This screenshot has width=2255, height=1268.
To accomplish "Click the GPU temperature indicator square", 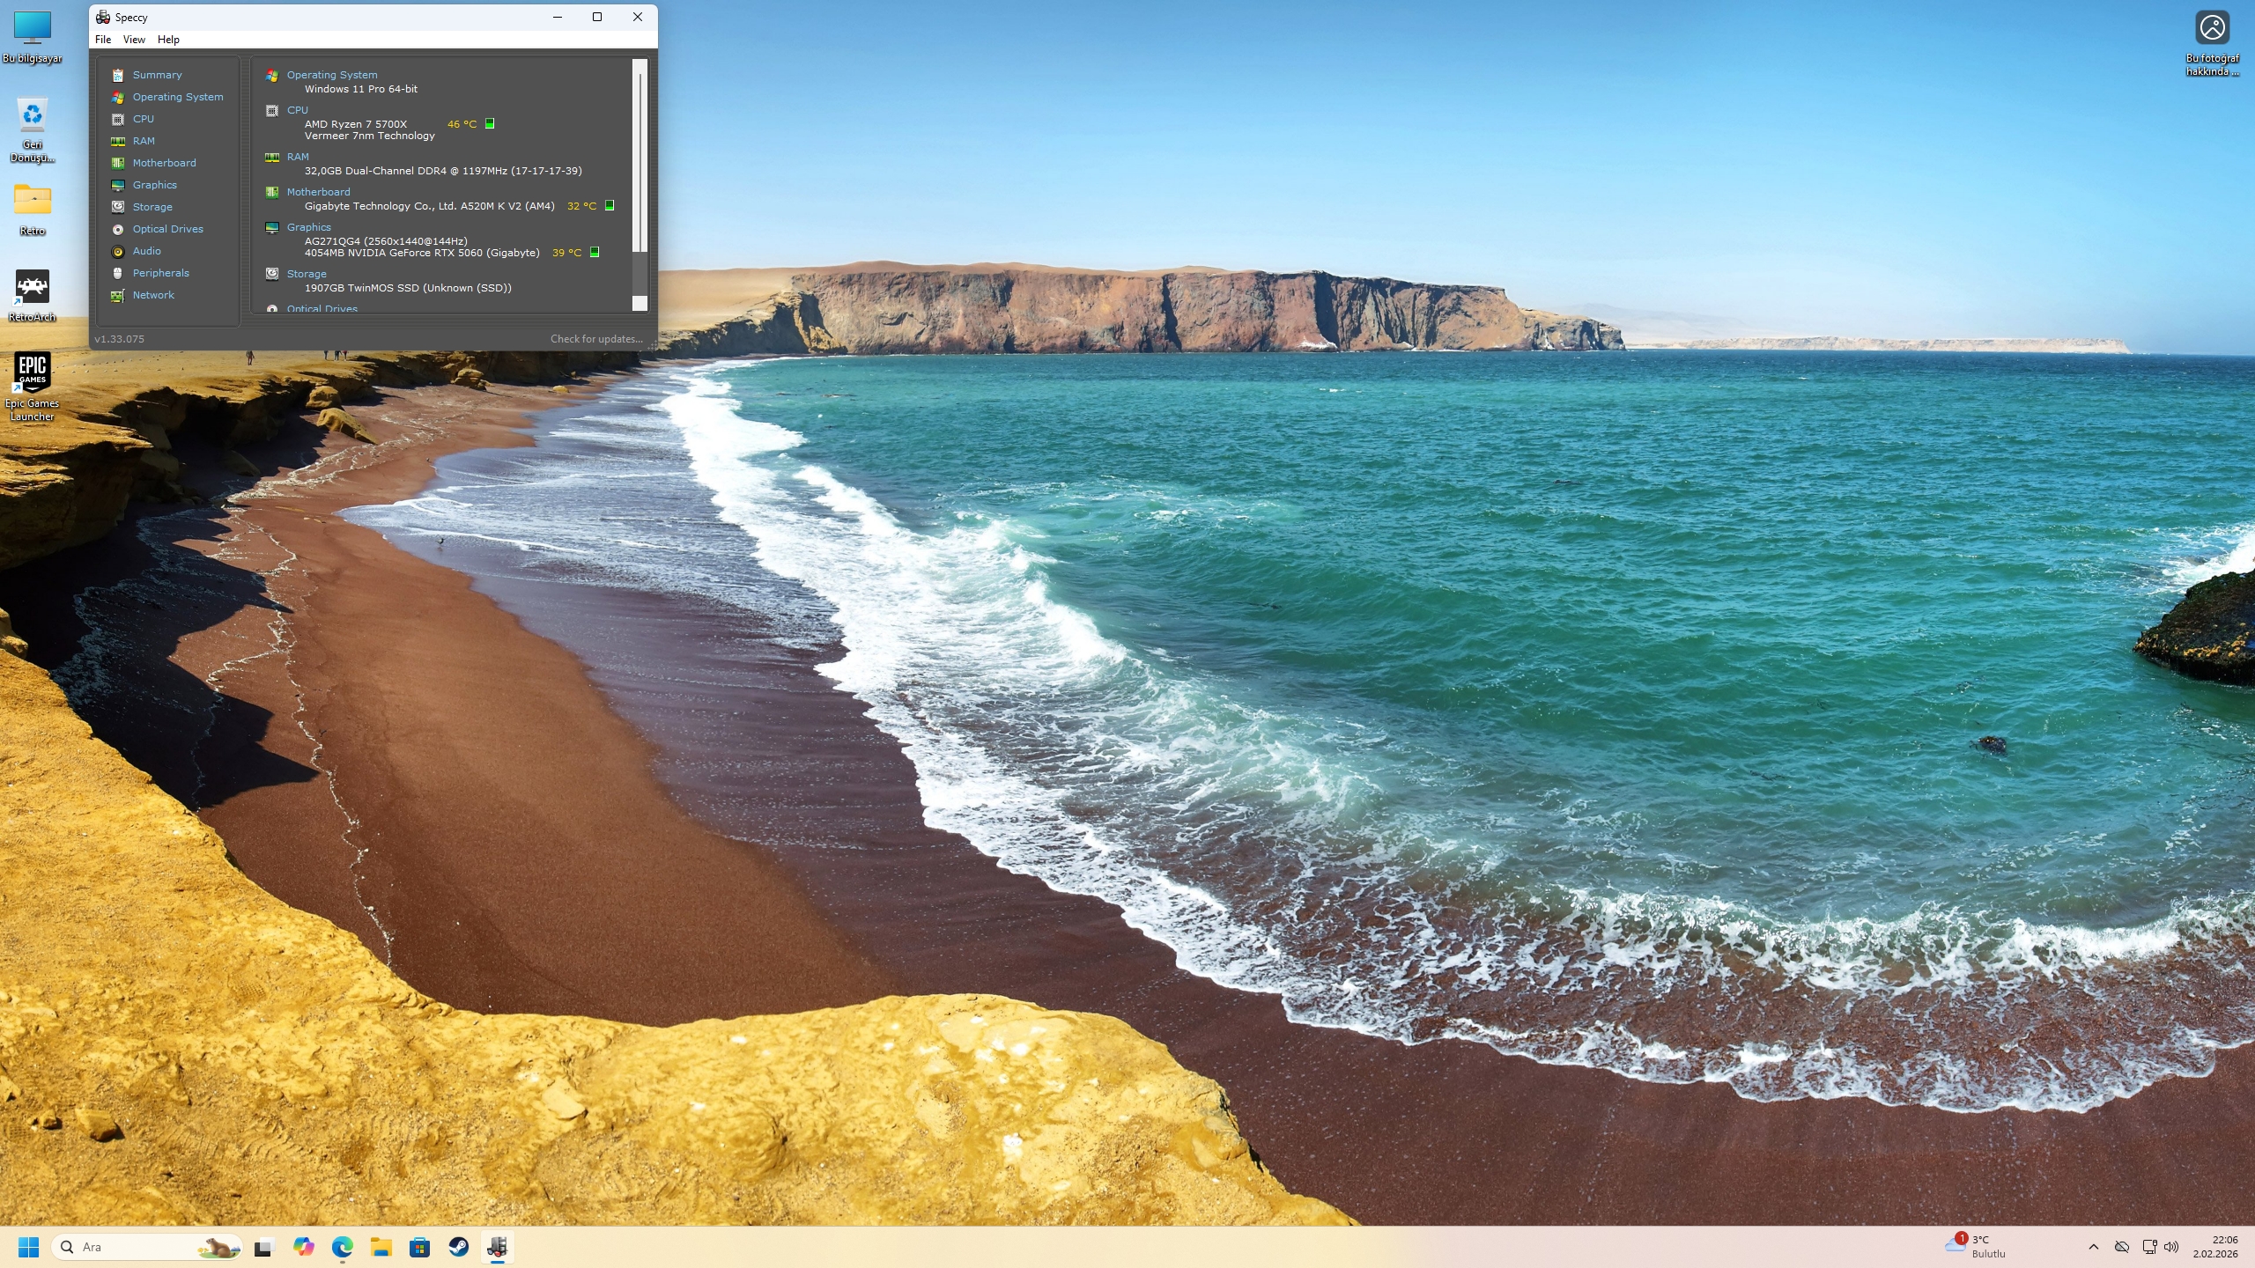I will pos(595,253).
